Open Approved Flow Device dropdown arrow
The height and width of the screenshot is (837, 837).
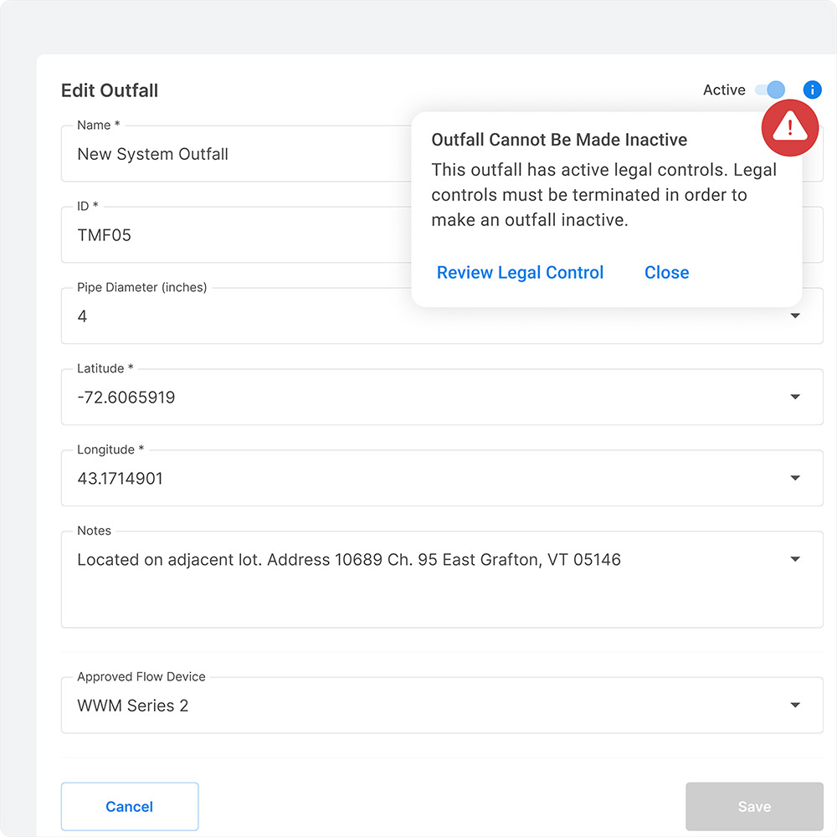[x=795, y=705]
